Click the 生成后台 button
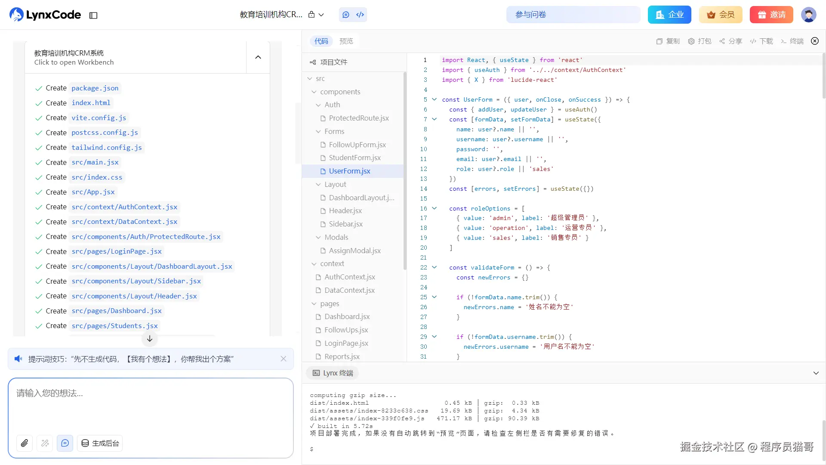Image resolution: width=826 pixels, height=465 pixels. (100, 443)
